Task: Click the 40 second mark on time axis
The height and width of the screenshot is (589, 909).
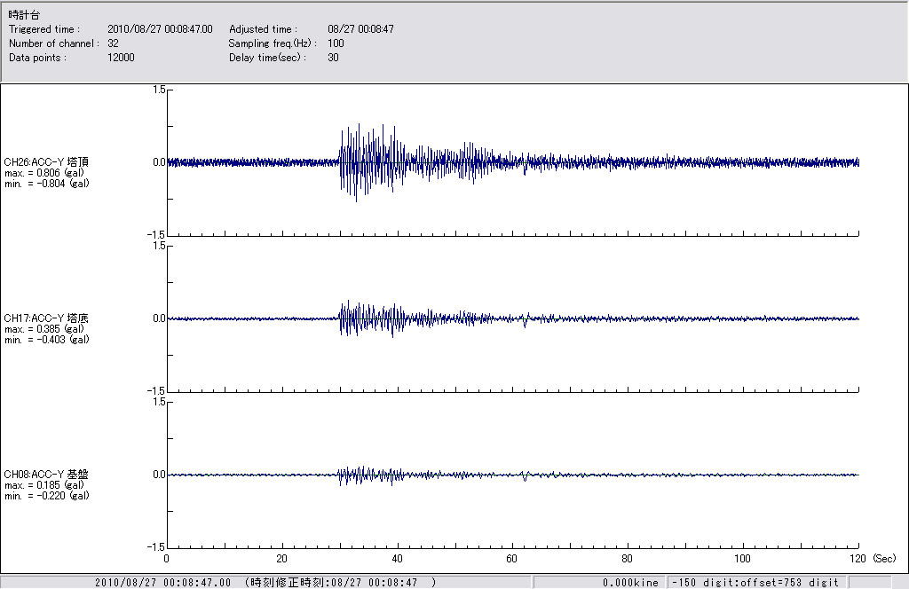Action: pyautogui.click(x=397, y=559)
